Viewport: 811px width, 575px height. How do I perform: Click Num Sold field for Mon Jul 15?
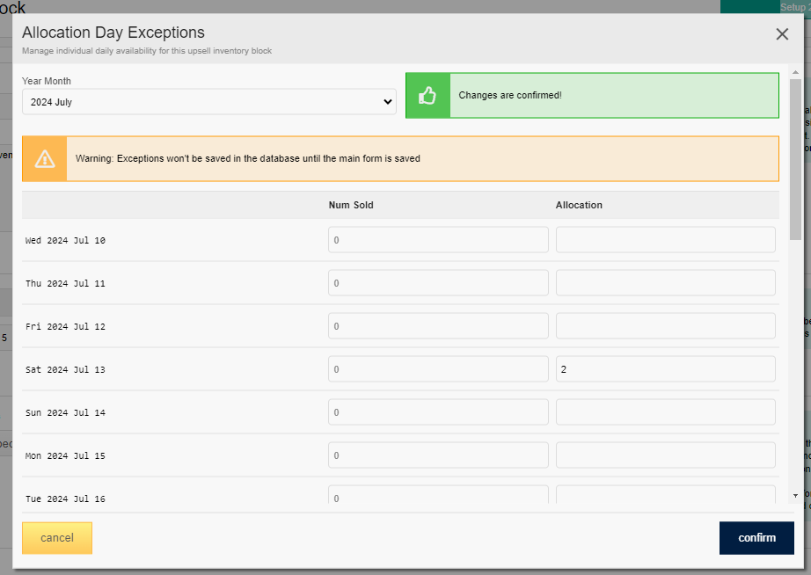point(438,455)
